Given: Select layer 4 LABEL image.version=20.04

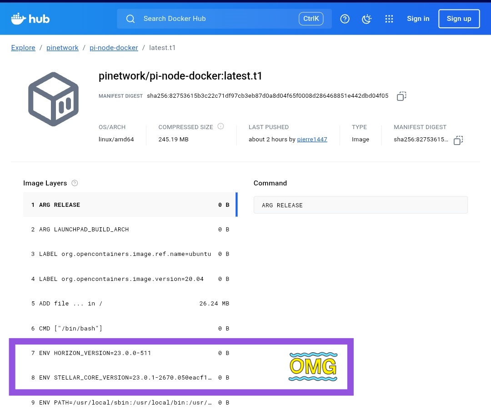Looking at the screenshot, I should [130, 279].
